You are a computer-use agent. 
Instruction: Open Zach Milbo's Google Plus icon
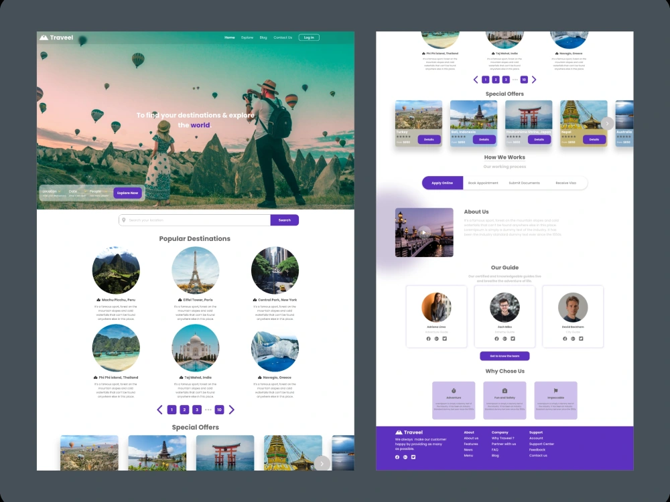[505, 339]
